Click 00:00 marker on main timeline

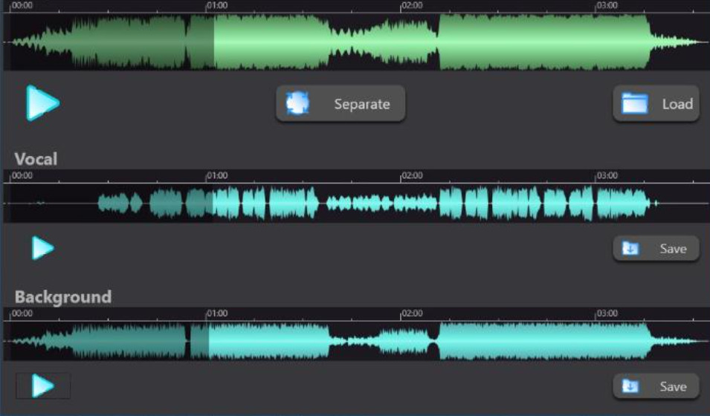coord(22,5)
